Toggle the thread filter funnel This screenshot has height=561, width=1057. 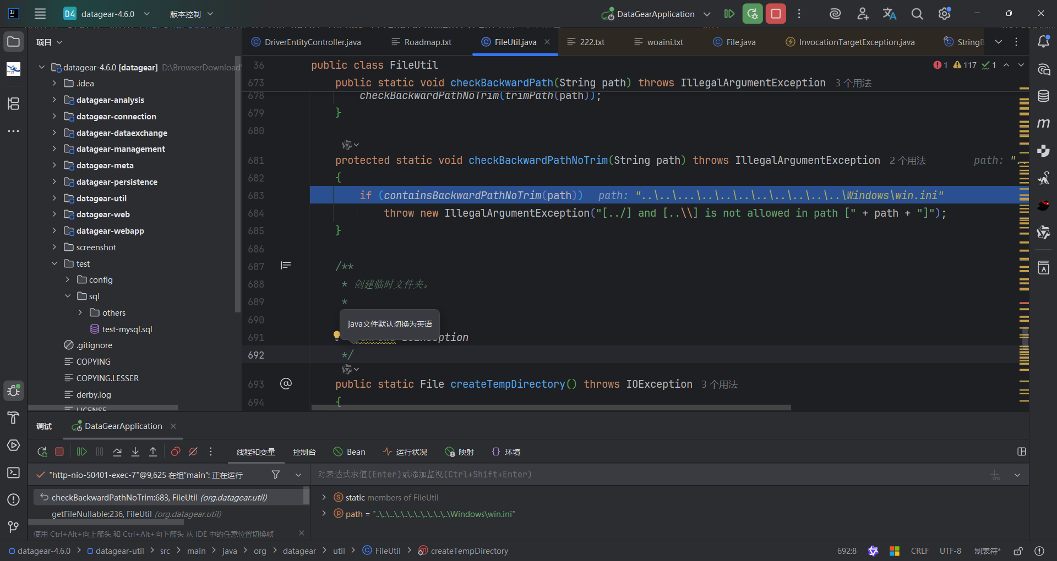tap(276, 475)
